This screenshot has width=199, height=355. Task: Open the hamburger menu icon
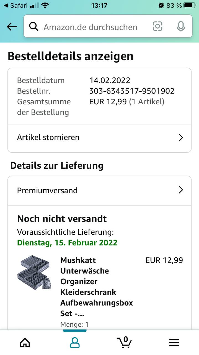174,343
